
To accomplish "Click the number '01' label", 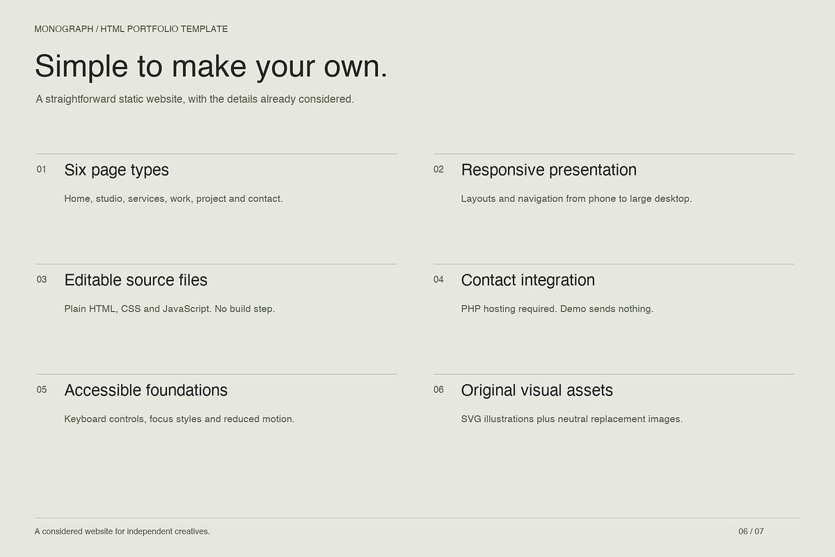I will [42, 169].
